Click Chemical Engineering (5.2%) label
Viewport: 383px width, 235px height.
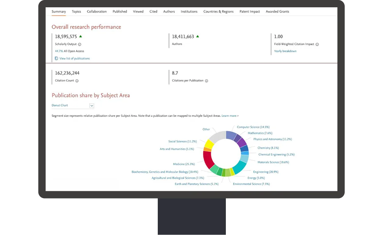point(276,154)
